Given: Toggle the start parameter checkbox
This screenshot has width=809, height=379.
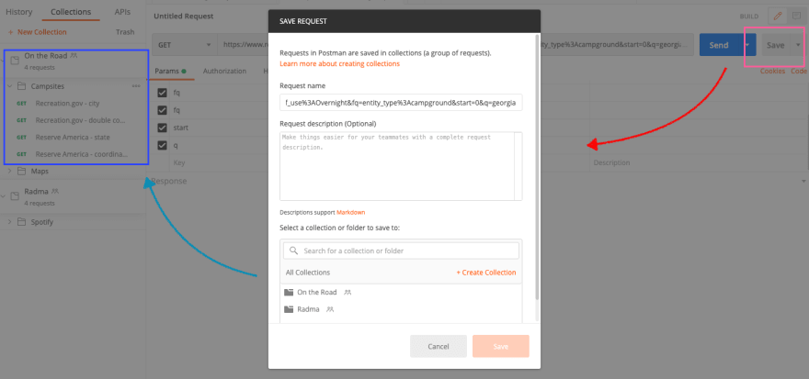Looking at the screenshot, I should tap(162, 128).
